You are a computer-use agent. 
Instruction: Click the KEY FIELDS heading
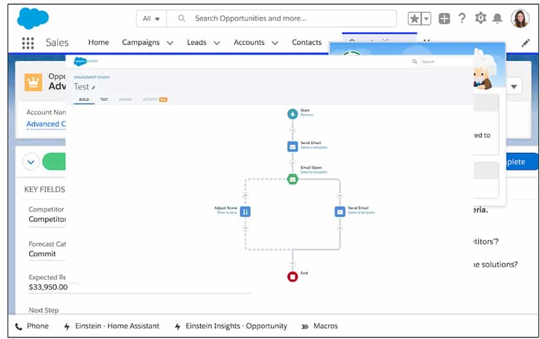(x=44, y=190)
